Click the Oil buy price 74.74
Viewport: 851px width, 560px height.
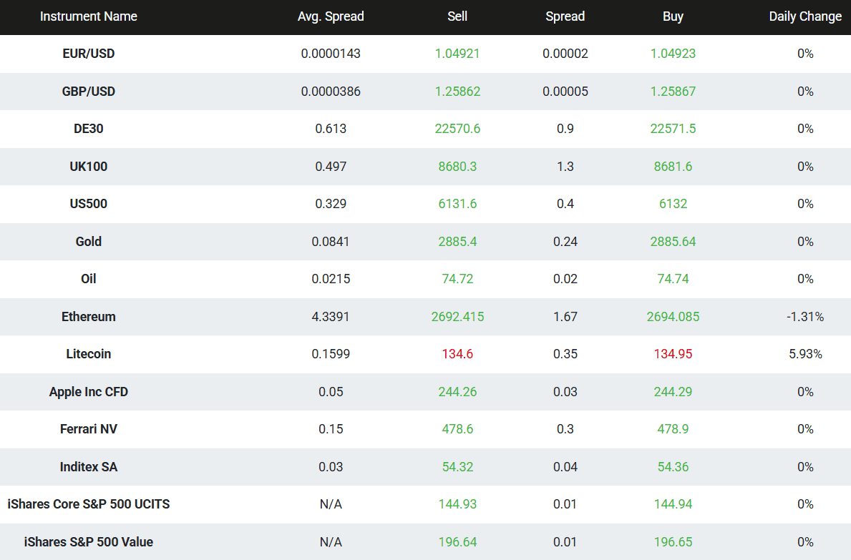pos(673,279)
